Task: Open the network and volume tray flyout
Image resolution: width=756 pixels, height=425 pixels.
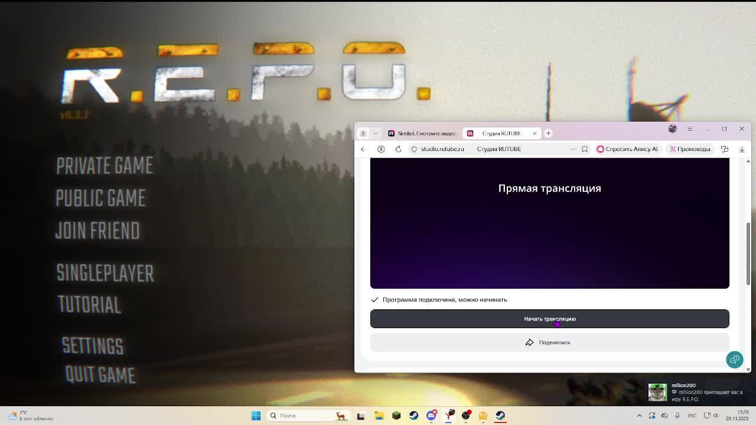Action: pyautogui.click(x=711, y=416)
